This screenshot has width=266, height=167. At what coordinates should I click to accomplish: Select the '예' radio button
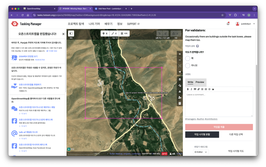click(x=188, y=58)
